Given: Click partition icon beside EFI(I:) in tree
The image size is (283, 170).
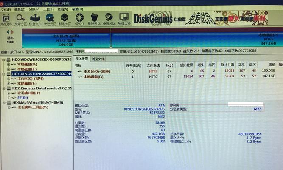Looking at the screenshot, I should coord(14,98).
